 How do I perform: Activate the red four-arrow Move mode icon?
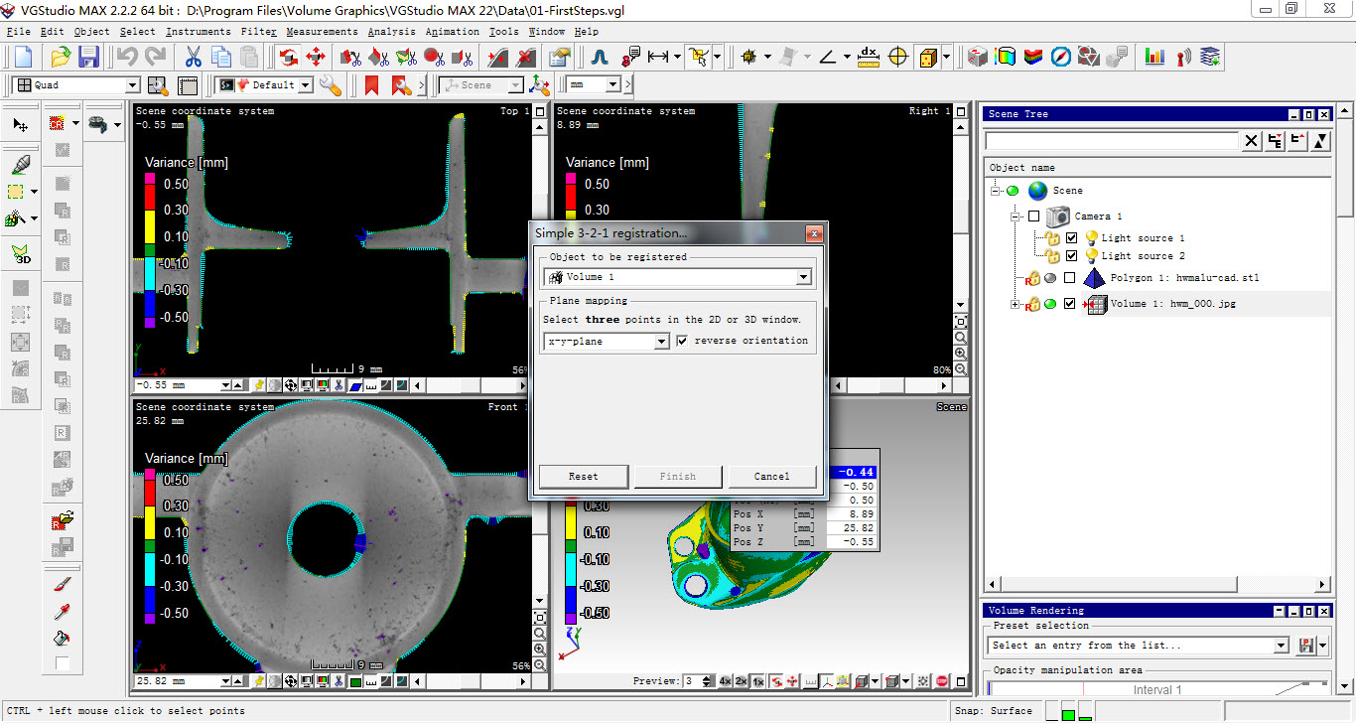click(317, 57)
